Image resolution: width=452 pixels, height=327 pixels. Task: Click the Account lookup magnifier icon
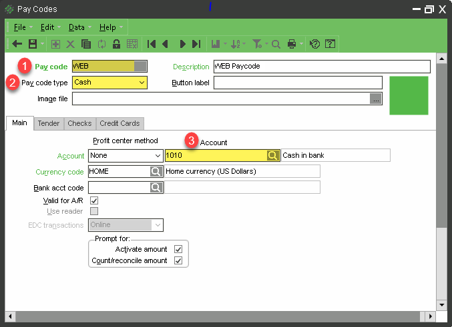pos(273,156)
